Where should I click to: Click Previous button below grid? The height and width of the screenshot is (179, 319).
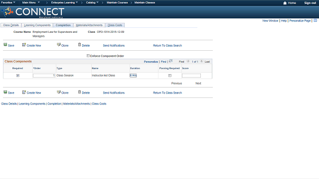(176, 83)
